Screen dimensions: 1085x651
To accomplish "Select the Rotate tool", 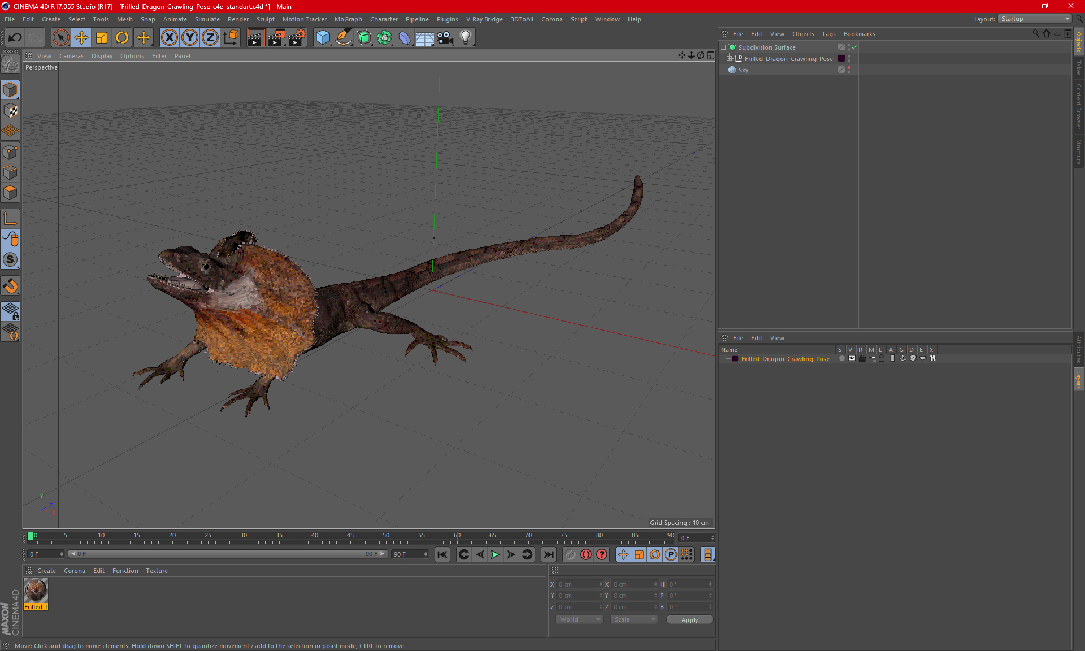I will [122, 38].
